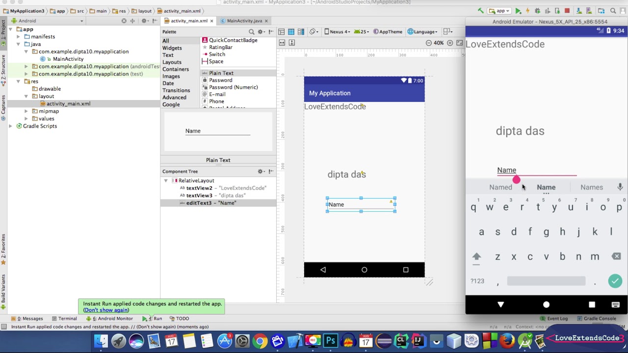Open Photoshop from the macOS dock
The image size is (628, 353).
(x=331, y=341)
